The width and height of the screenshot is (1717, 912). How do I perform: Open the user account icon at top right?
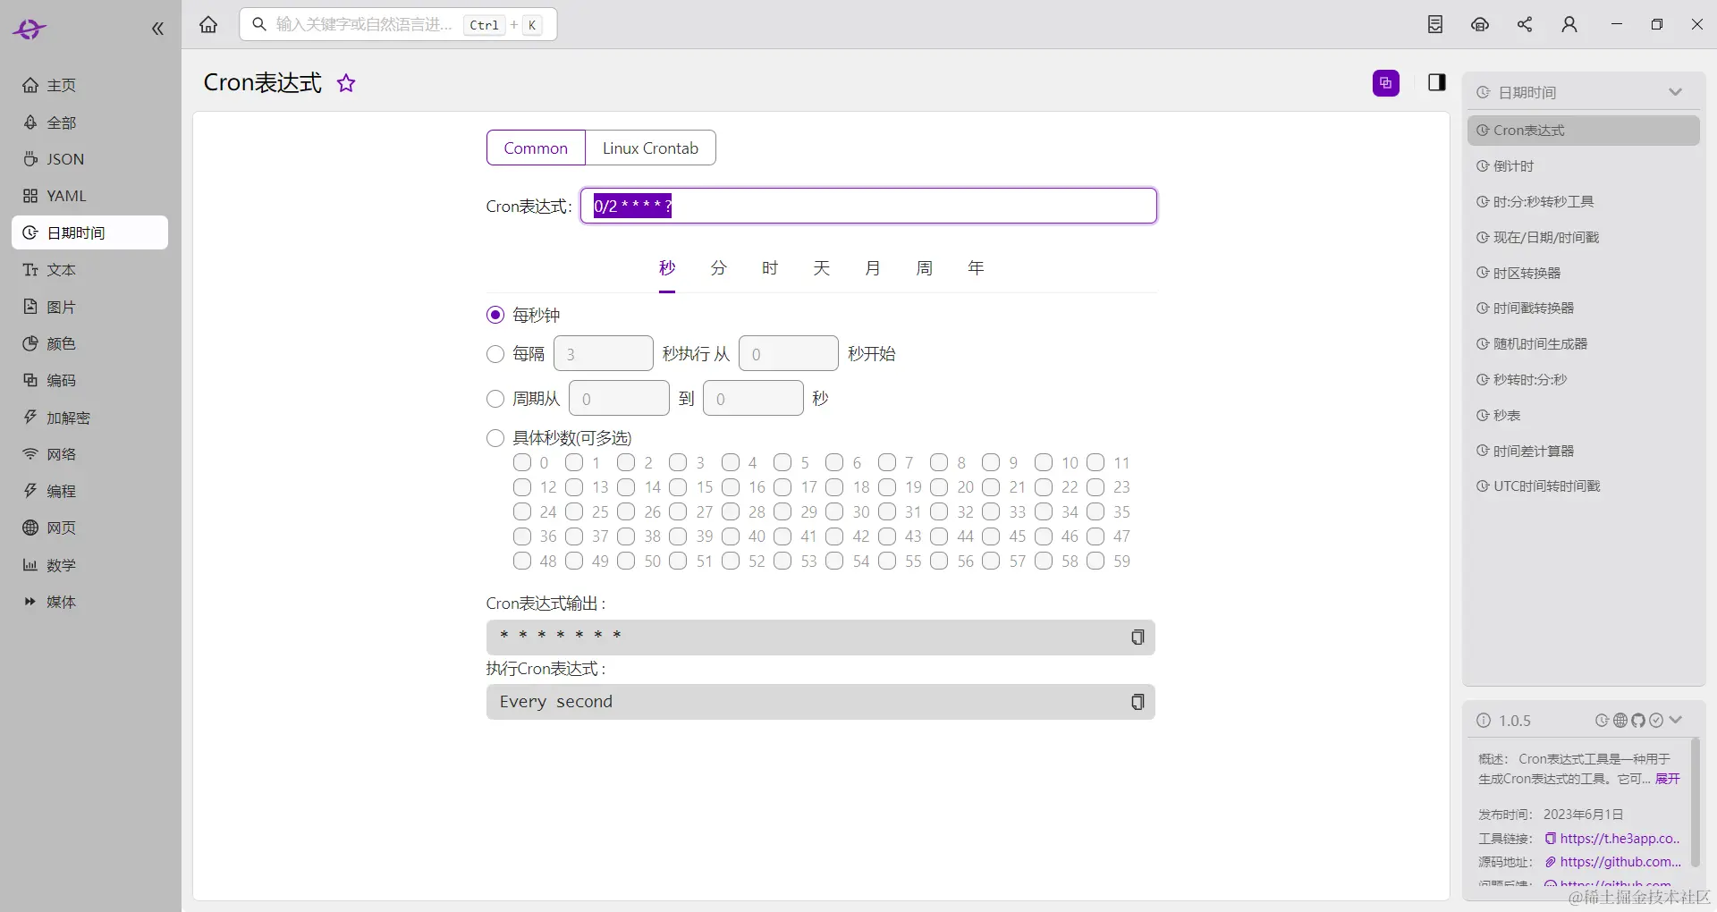click(1569, 24)
